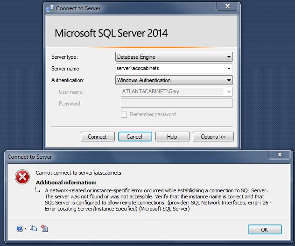Expand Options >> in connect dialog
Screen dimensions: 295x246
(x=213, y=137)
